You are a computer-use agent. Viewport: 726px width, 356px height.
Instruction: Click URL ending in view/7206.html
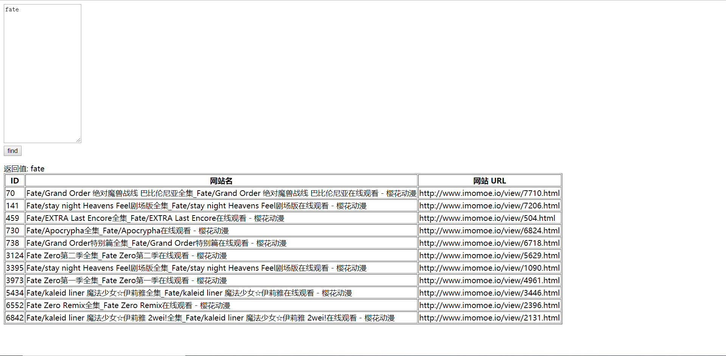click(490, 206)
